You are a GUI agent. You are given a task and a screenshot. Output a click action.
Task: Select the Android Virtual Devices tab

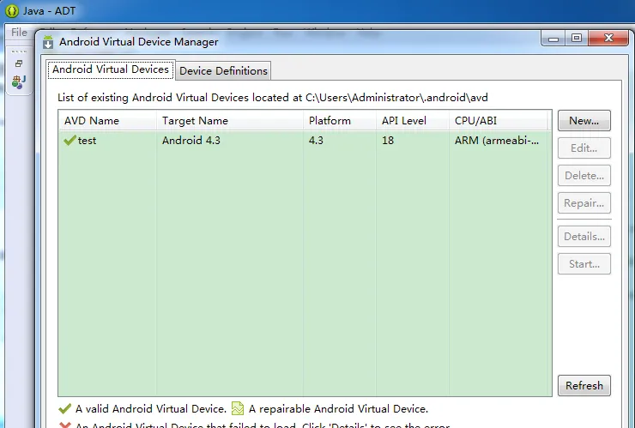coord(111,69)
